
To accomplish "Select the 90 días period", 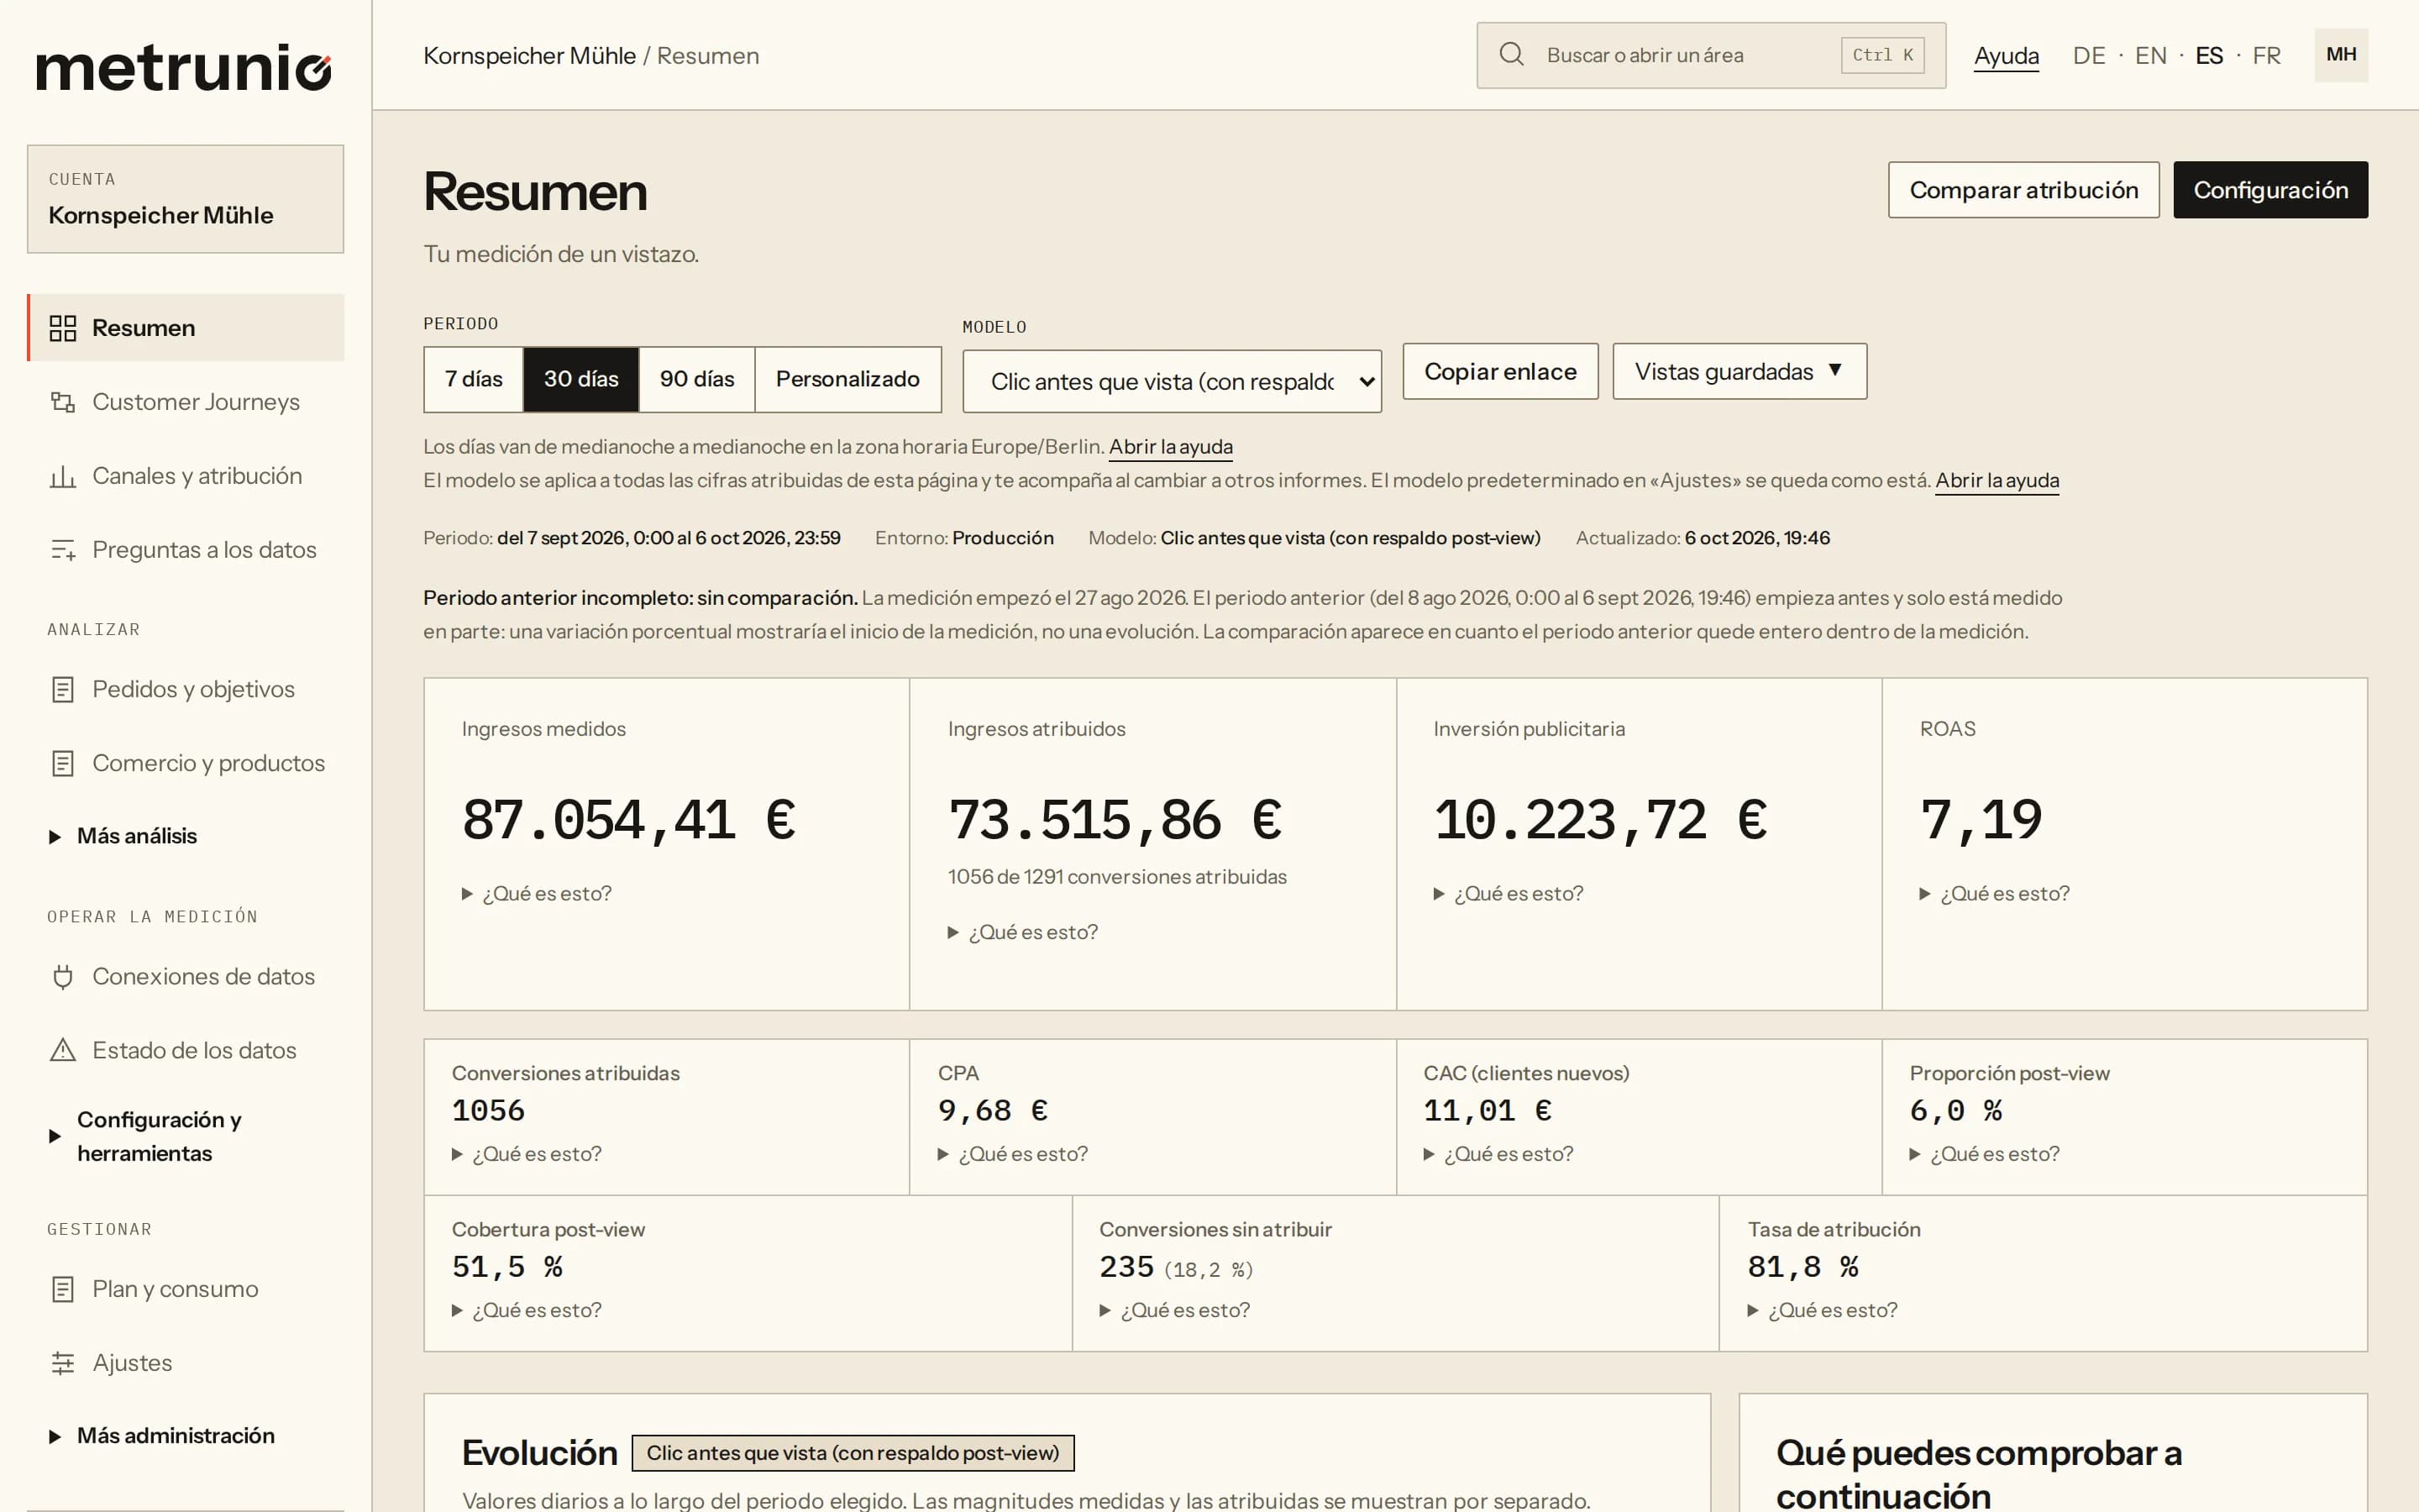I will [696, 379].
